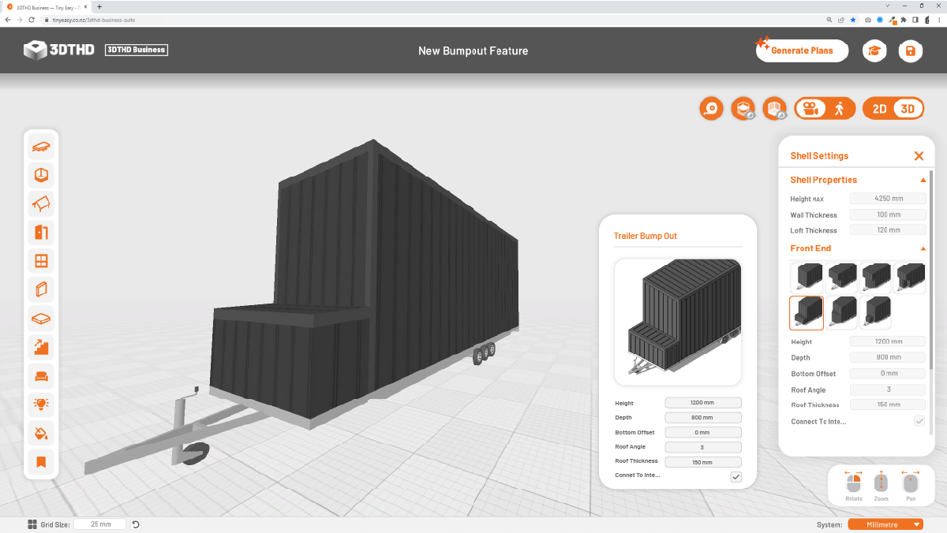Click the Grid Size input field

[100, 524]
